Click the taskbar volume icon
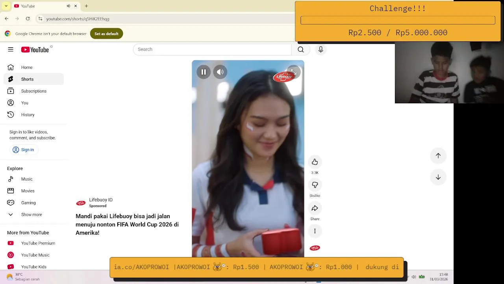 click(x=413, y=277)
